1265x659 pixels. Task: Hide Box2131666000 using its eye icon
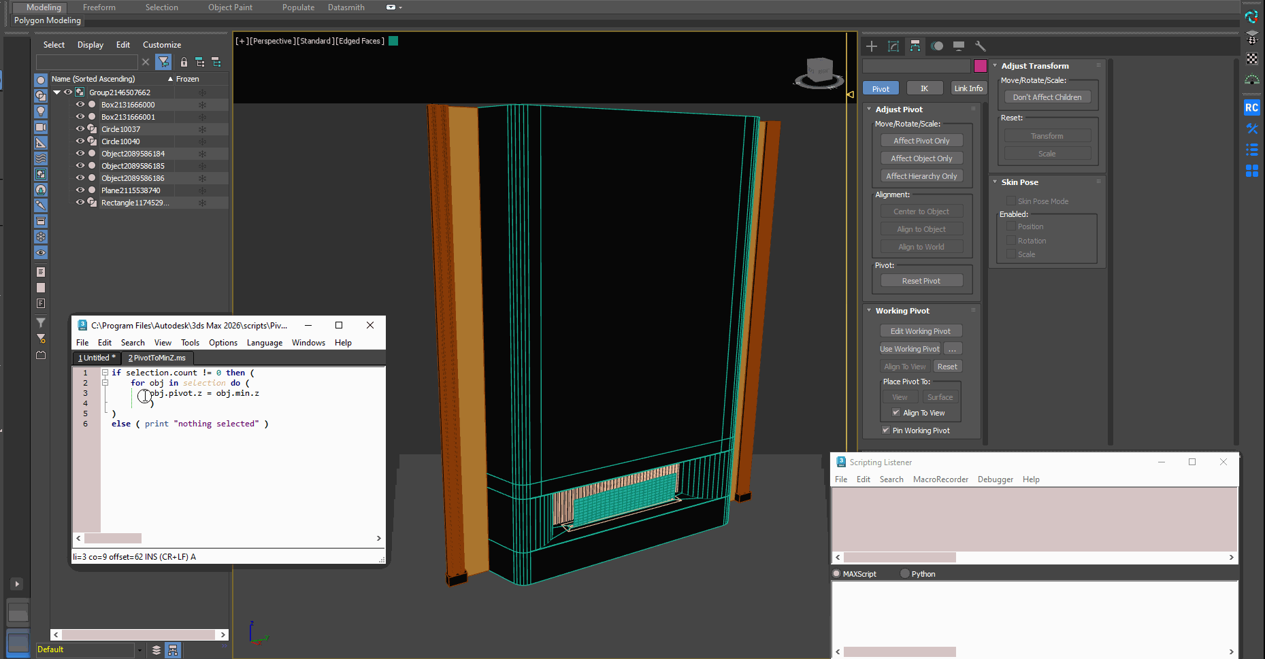[80, 105]
